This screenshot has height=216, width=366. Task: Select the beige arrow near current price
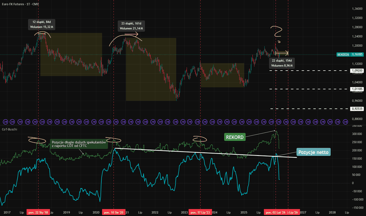(x=282, y=53)
